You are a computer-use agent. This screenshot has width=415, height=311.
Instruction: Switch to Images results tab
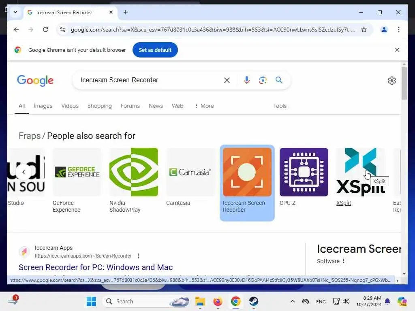(x=43, y=106)
